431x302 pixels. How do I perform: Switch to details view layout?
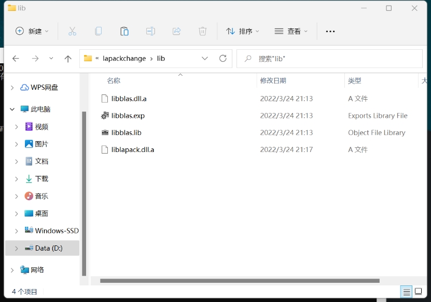point(407,292)
